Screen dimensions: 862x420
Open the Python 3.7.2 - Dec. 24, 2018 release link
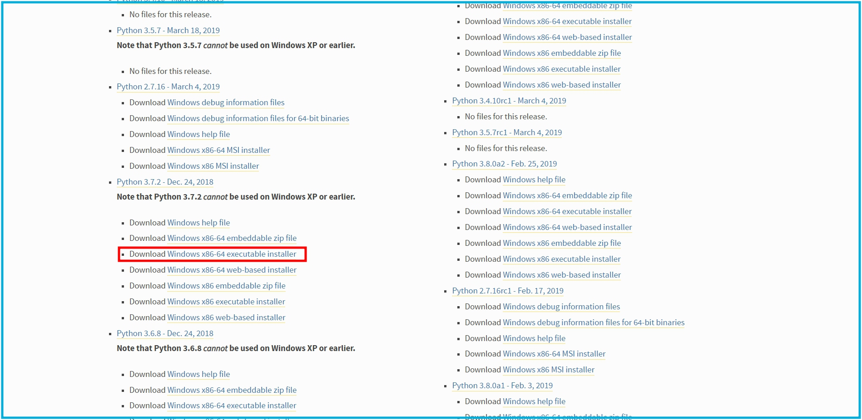pos(165,182)
